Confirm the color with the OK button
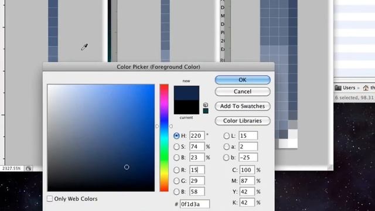 coord(243,80)
